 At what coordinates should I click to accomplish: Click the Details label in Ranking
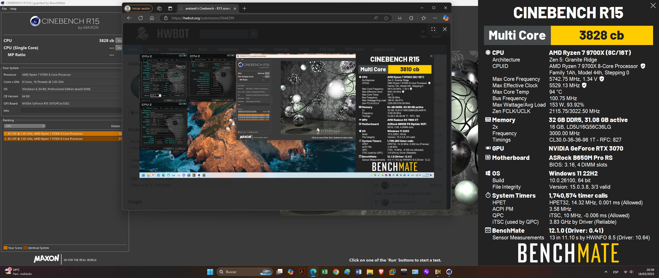click(x=116, y=126)
